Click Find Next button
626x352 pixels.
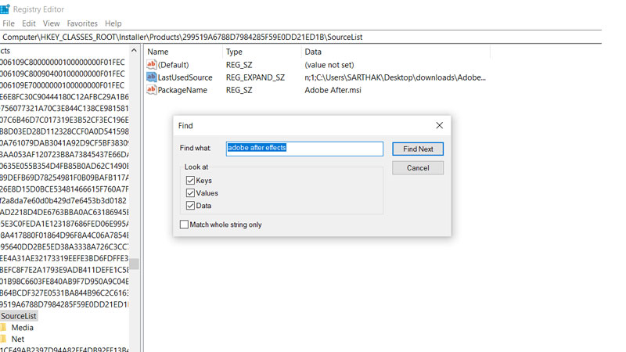pyautogui.click(x=418, y=149)
